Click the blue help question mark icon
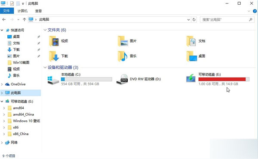The width and height of the screenshot is (258, 159). (x=255, y=11)
